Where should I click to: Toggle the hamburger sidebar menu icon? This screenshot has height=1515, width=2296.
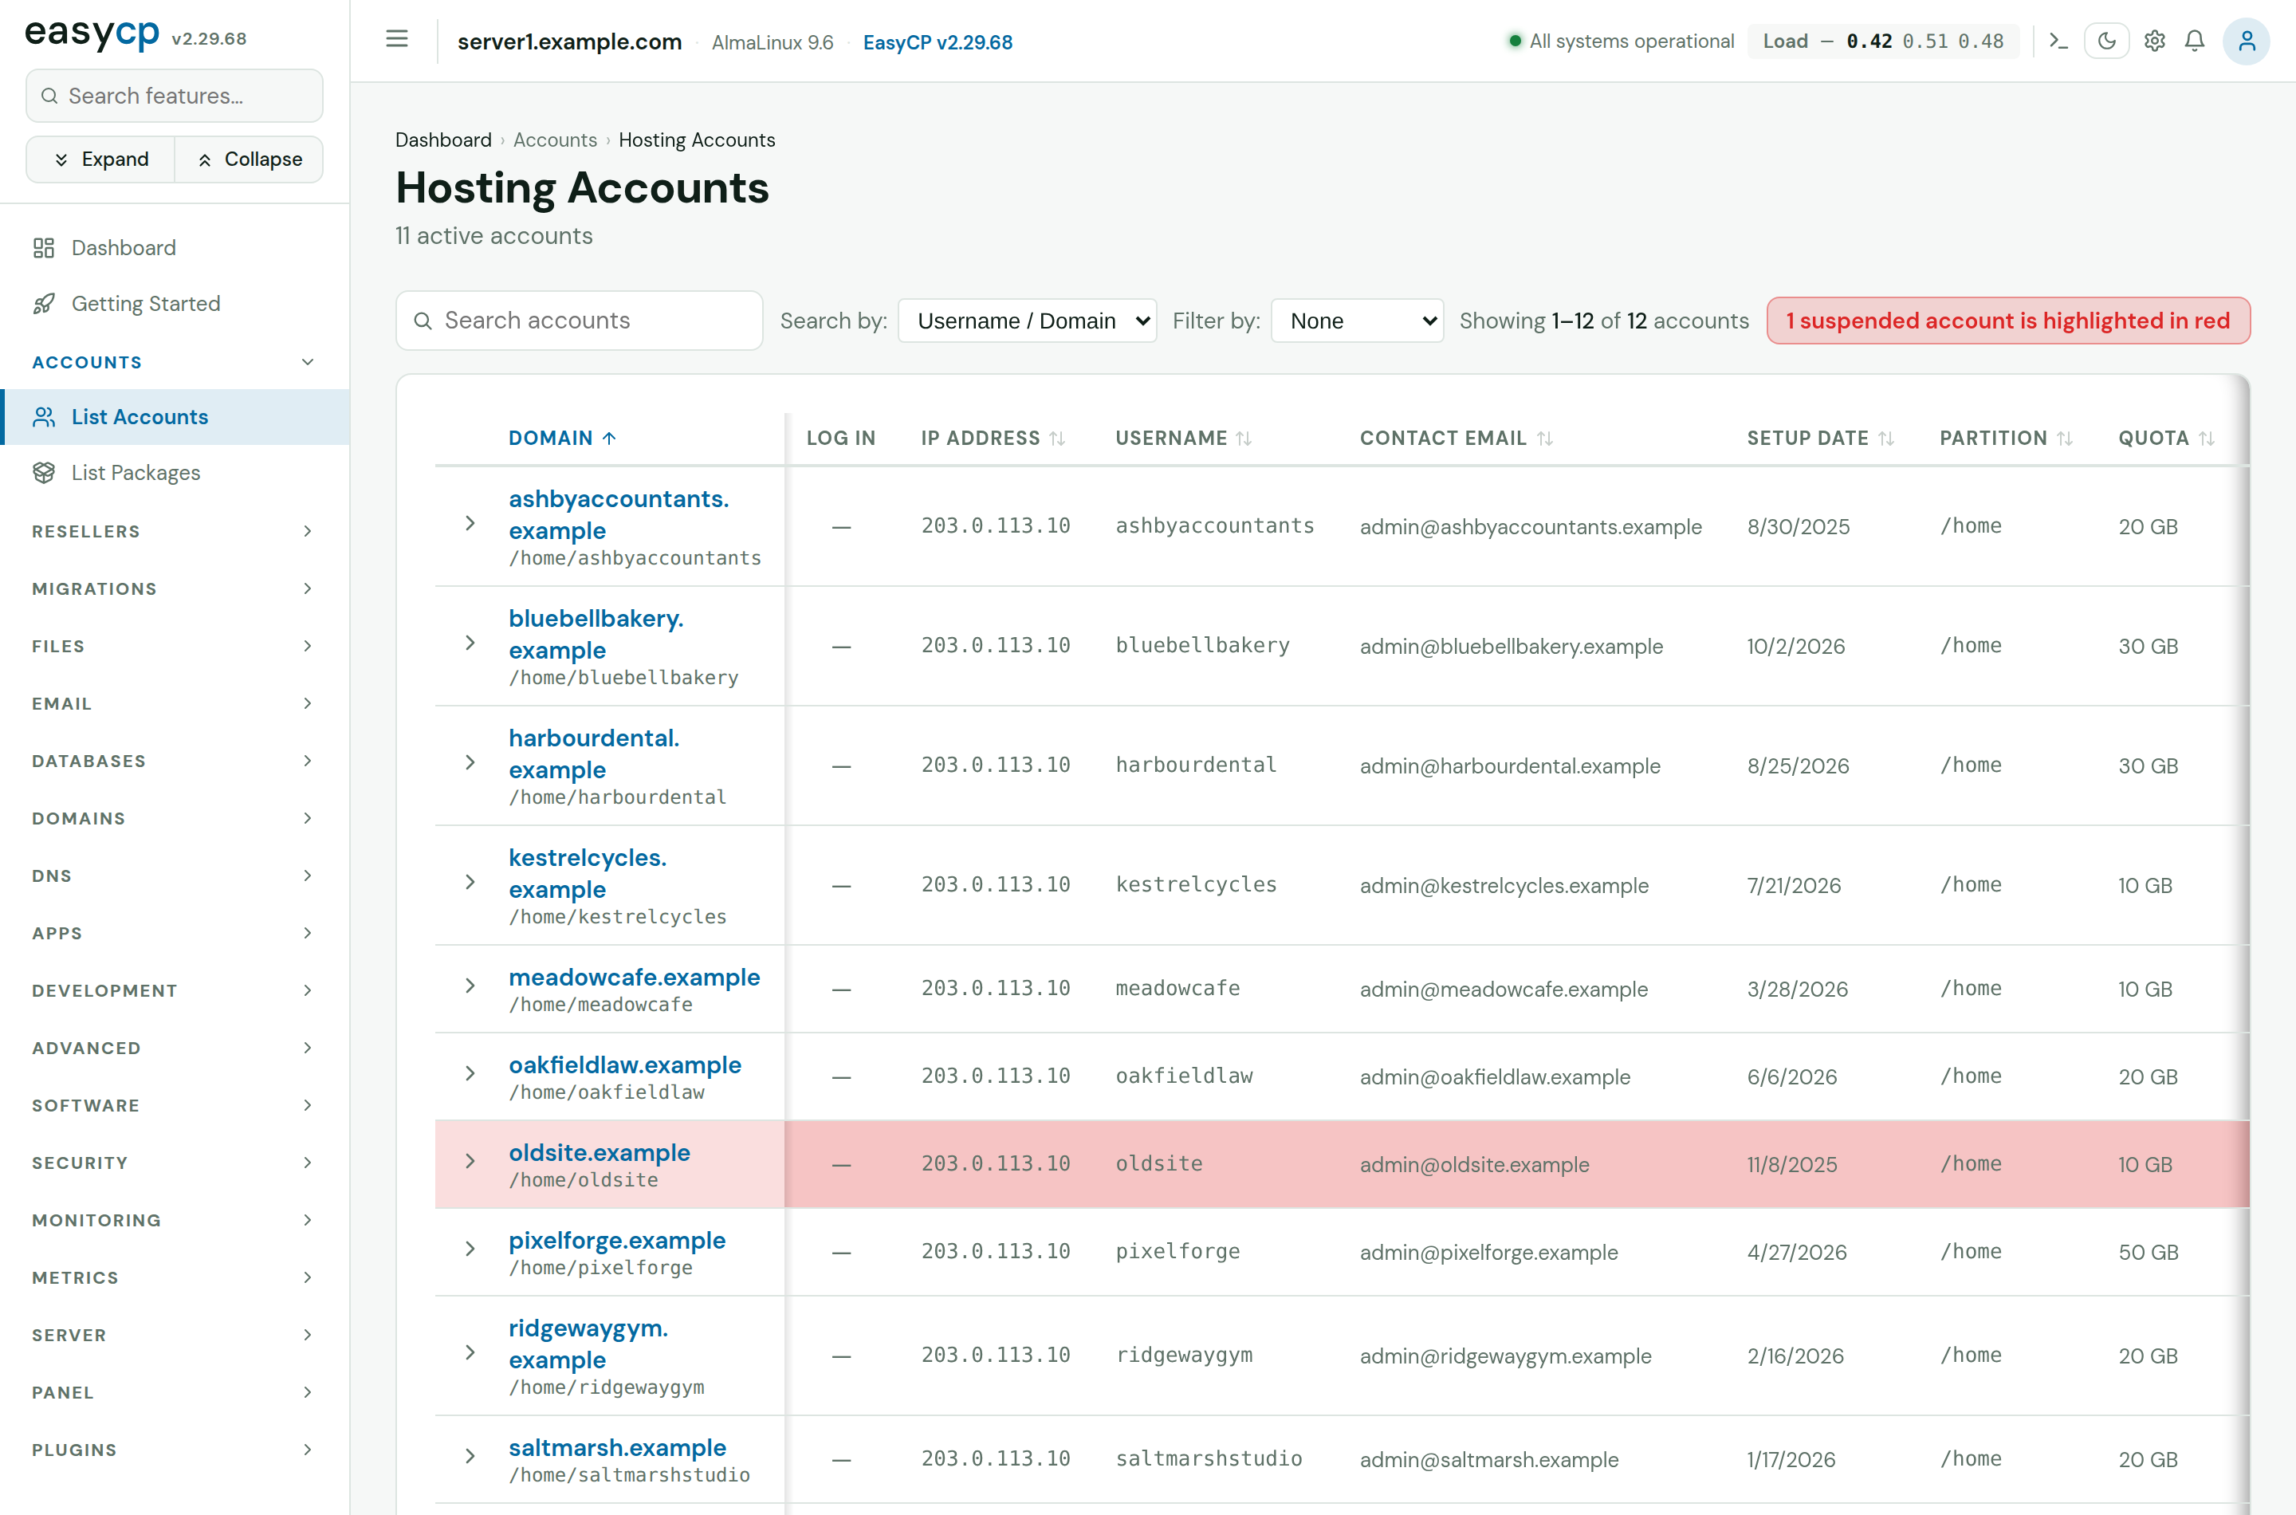(x=397, y=40)
